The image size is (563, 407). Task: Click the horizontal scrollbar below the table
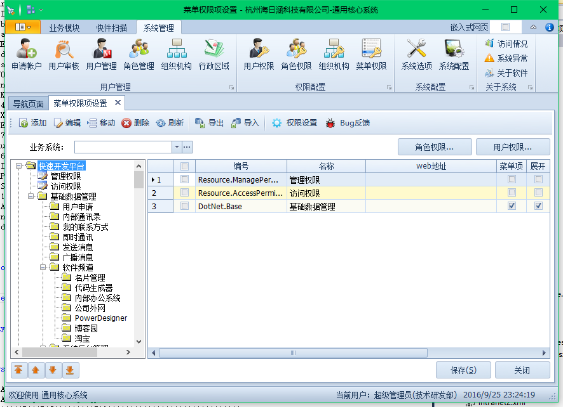[292, 352]
